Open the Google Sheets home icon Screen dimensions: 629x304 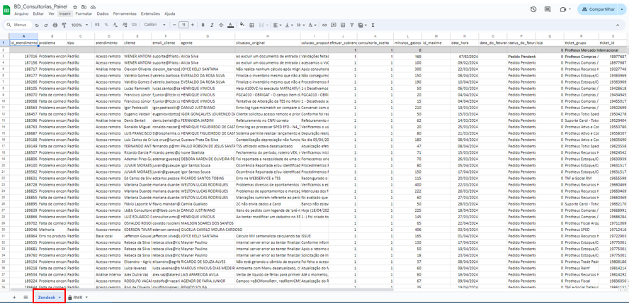click(7, 10)
